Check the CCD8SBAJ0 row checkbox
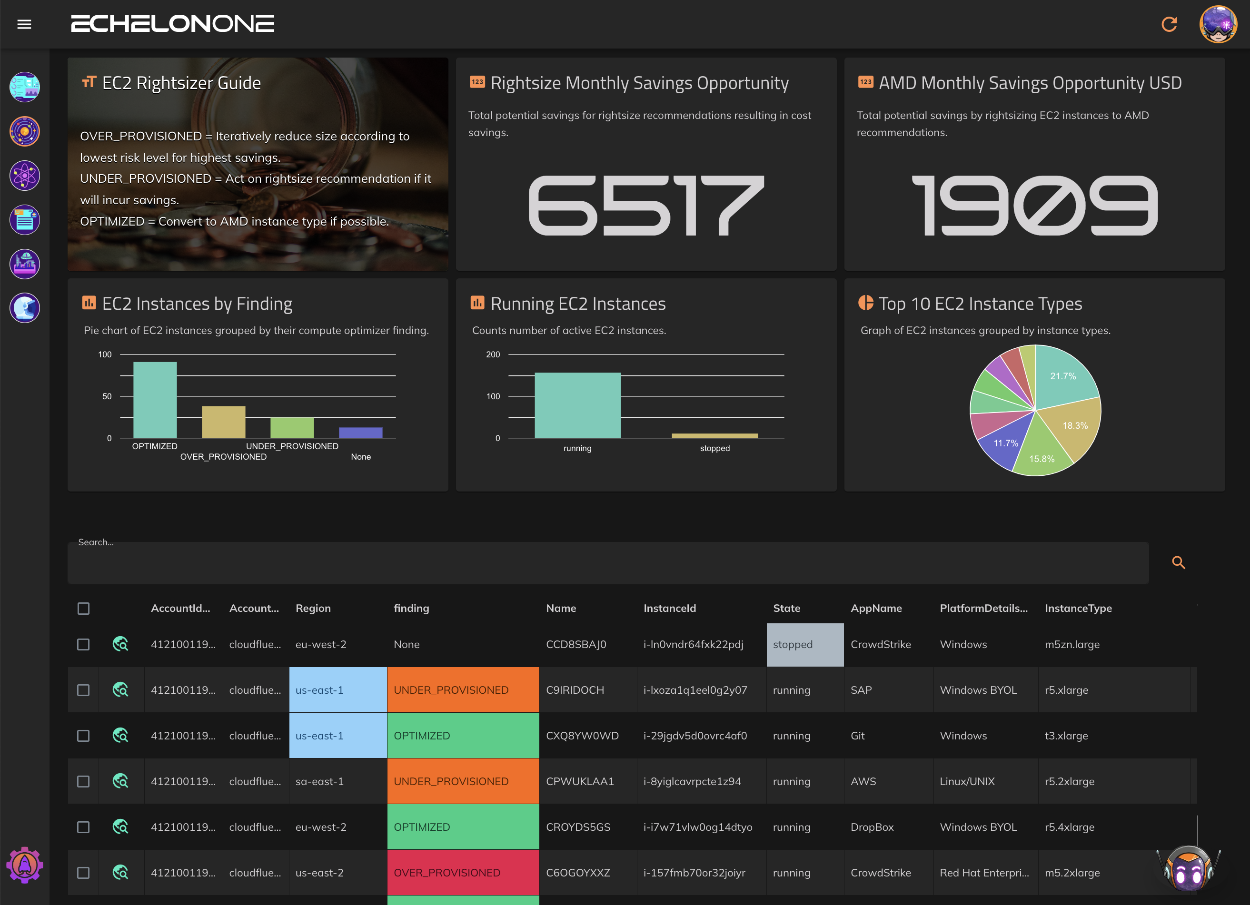Viewport: 1250px width, 905px height. [83, 644]
